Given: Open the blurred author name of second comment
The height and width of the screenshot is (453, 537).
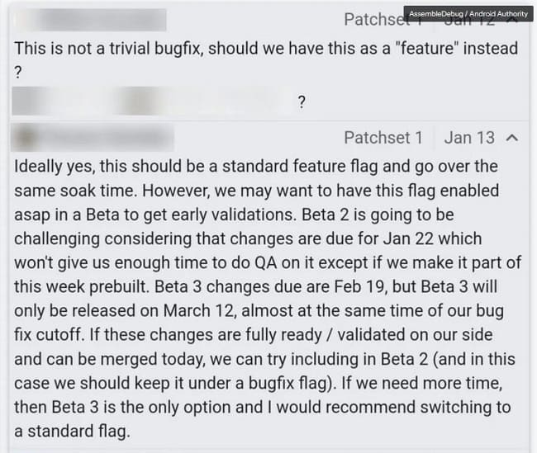Looking at the screenshot, I should click(93, 138).
